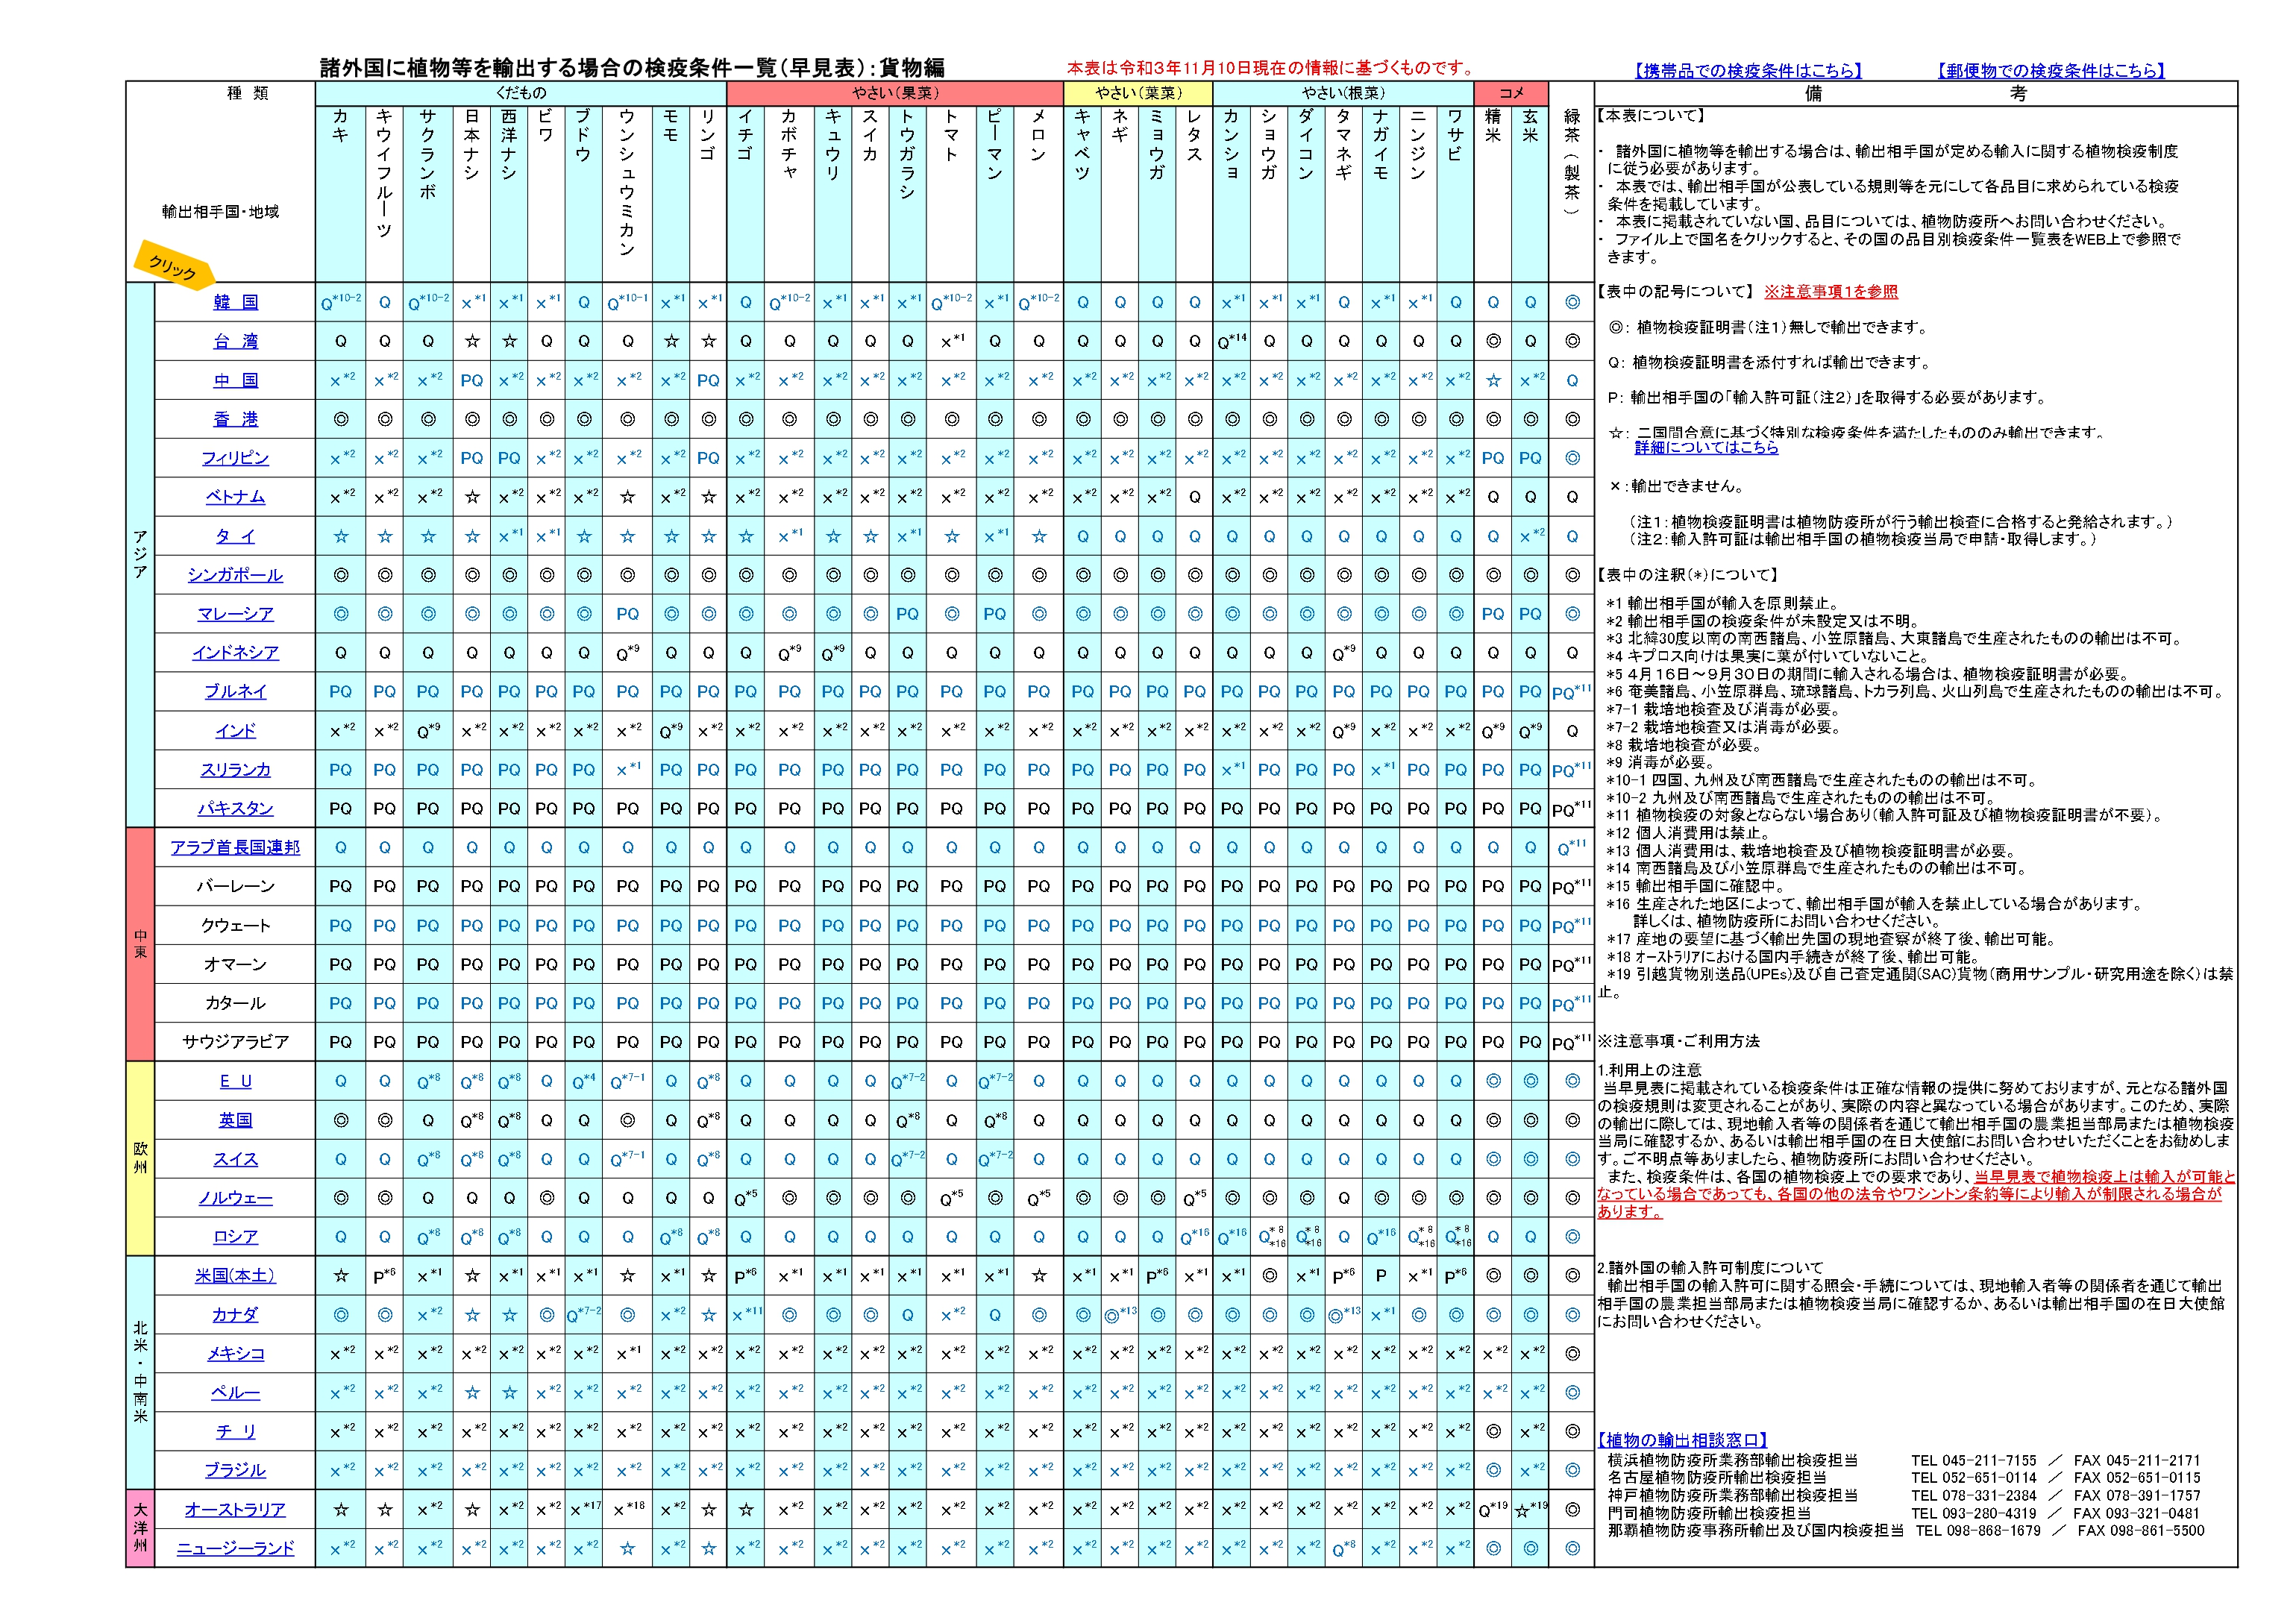
Task: Open 植物の輸出相談窓口 link
Action: click(x=1682, y=1440)
